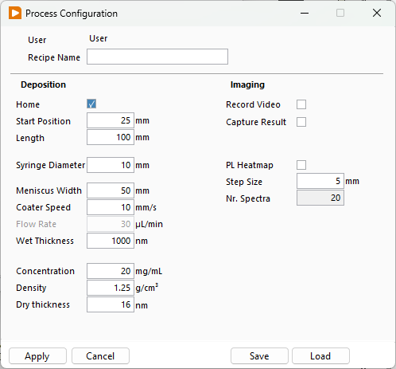Viewport: 396px width, 369px height.
Task: Click the Record Video label
Action: (253, 104)
